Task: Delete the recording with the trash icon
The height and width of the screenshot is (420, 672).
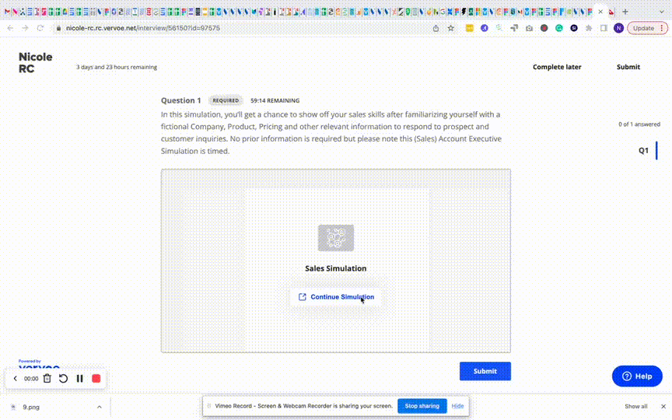Action: [x=47, y=379]
